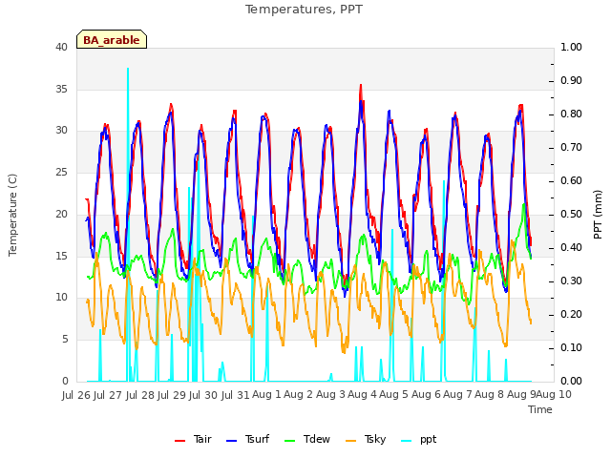Click the 1.00 PPT axis label
Viewport: 611px width, 458px height.
(x=571, y=47)
